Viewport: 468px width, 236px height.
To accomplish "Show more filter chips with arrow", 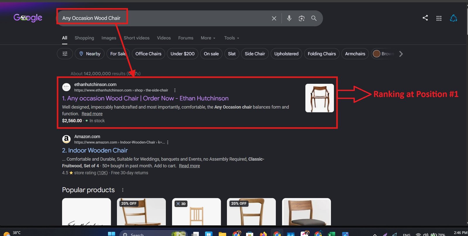I will coord(401,54).
